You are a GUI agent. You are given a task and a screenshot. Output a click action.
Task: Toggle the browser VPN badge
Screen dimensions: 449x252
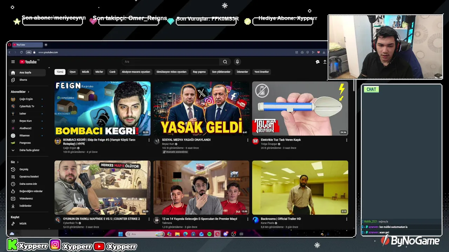click(x=28, y=52)
